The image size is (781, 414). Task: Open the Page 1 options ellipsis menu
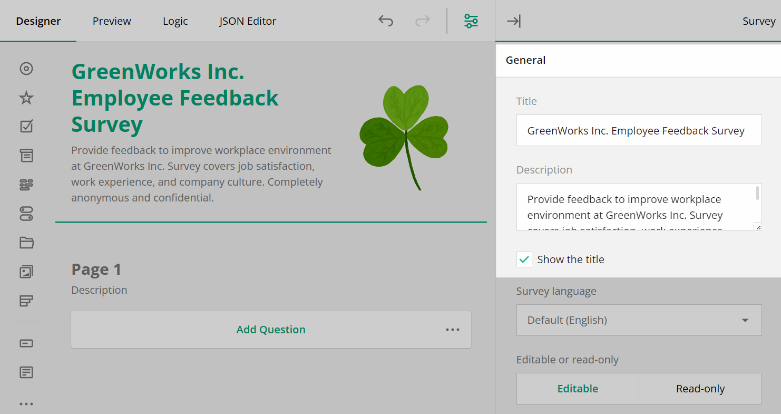[x=452, y=329]
